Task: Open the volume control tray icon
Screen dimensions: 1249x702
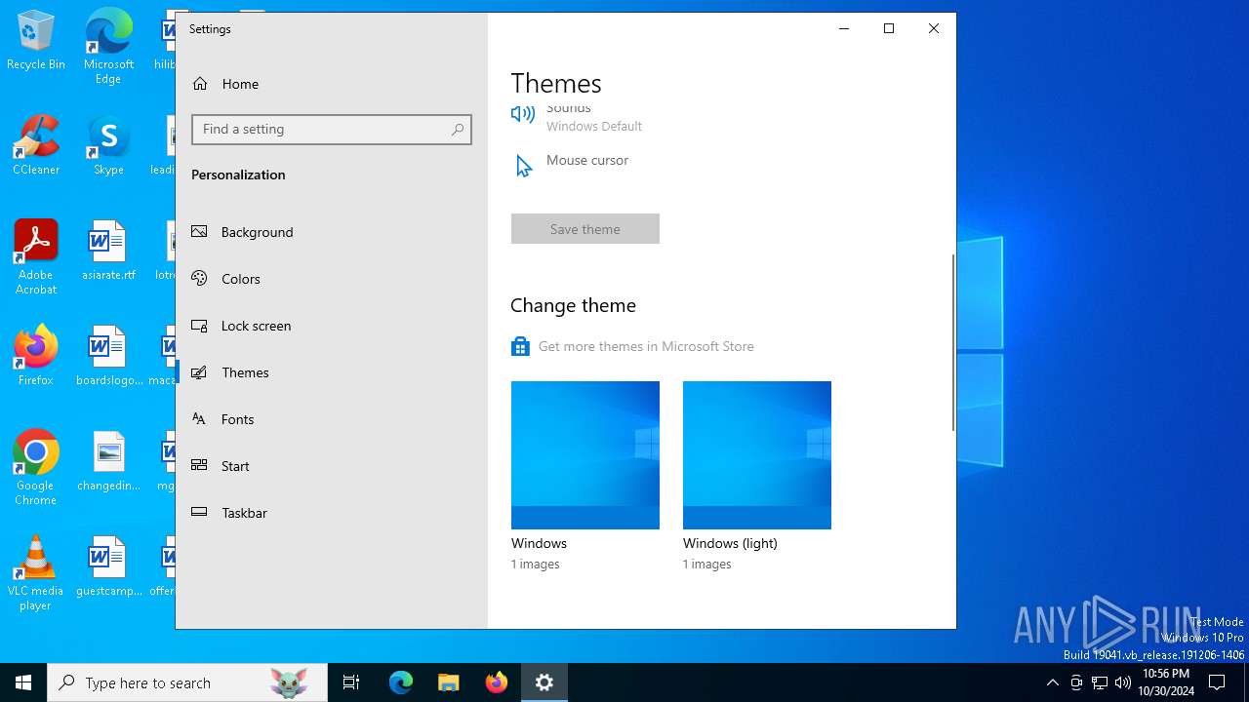Action: 1123,682
